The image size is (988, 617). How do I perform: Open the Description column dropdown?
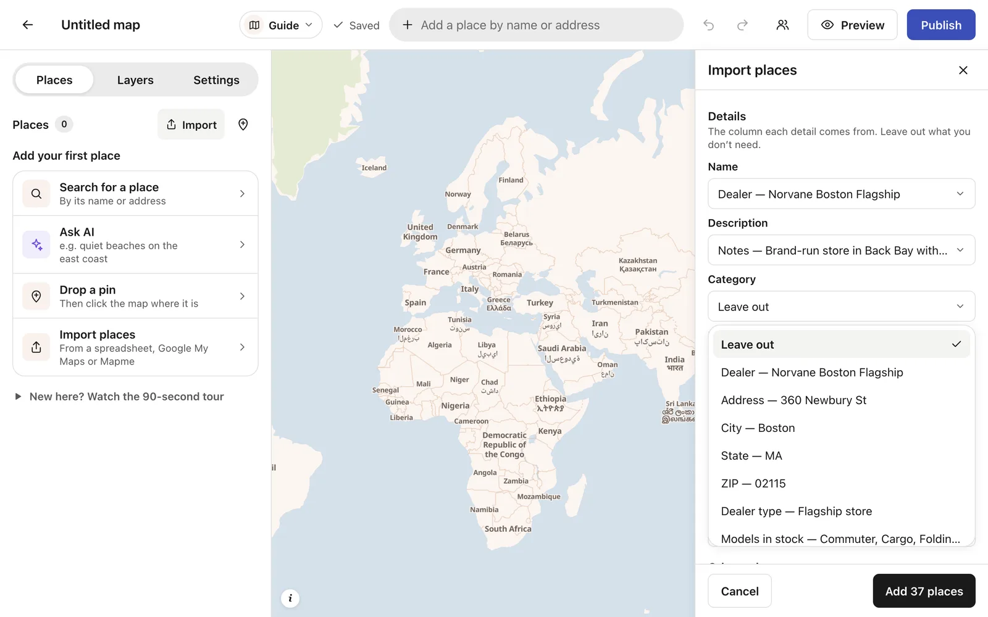(842, 251)
